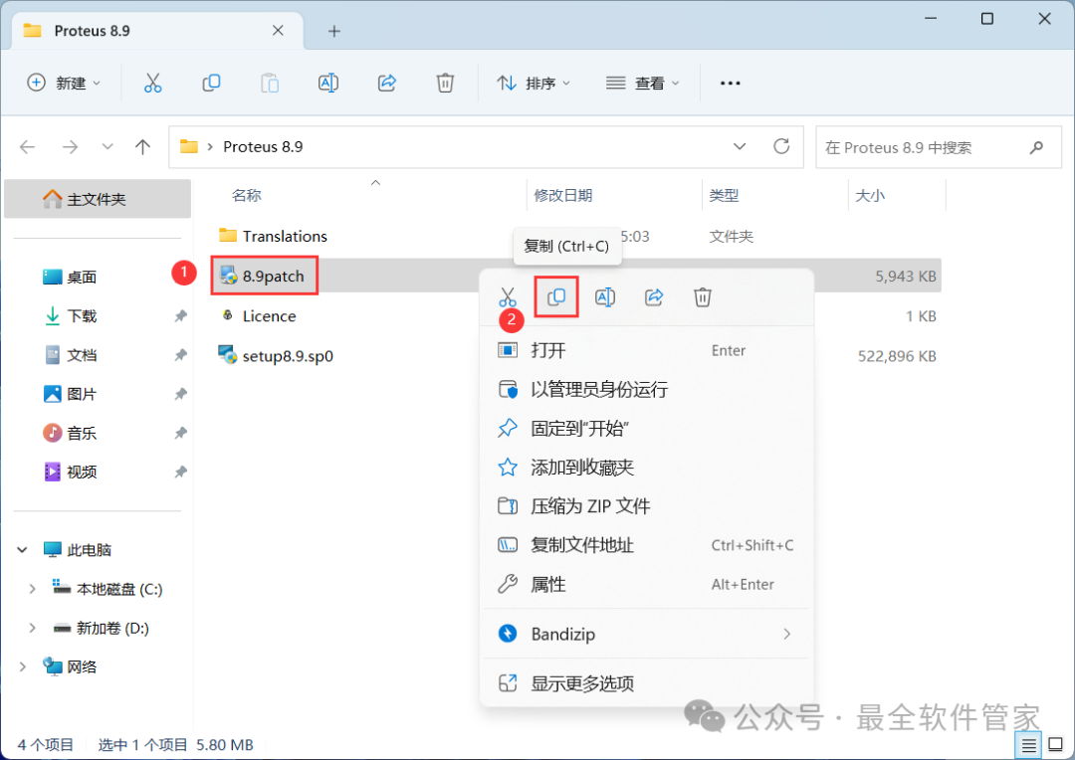Unpin 视频 using its pin icon
Viewport: 1075px width, 760px height.
(180, 473)
